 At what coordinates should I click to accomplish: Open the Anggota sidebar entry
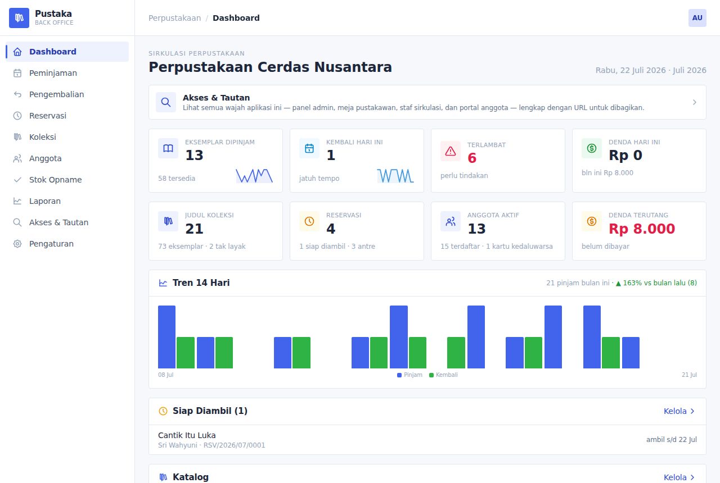tap(67, 158)
